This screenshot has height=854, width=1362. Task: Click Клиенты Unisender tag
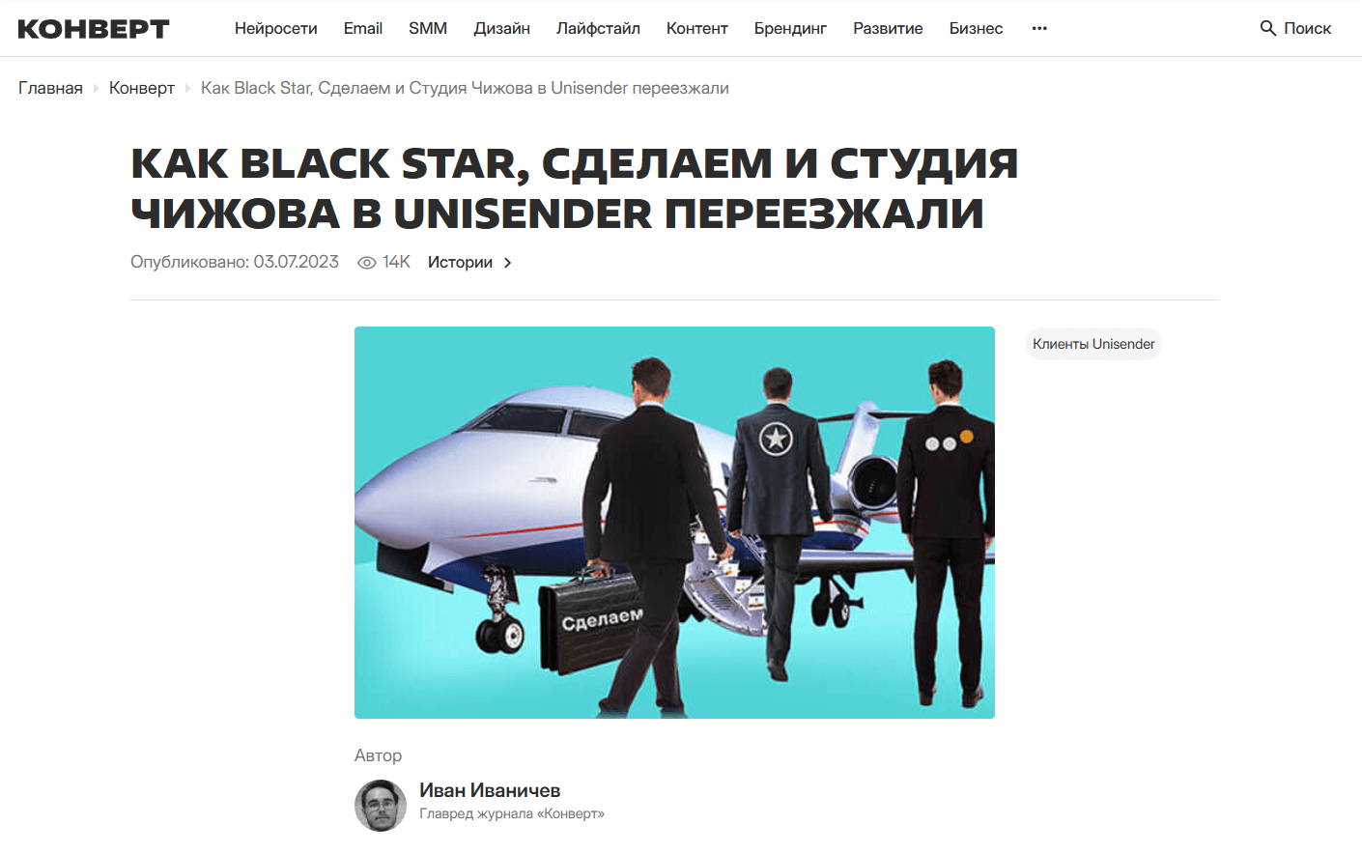pos(1093,344)
